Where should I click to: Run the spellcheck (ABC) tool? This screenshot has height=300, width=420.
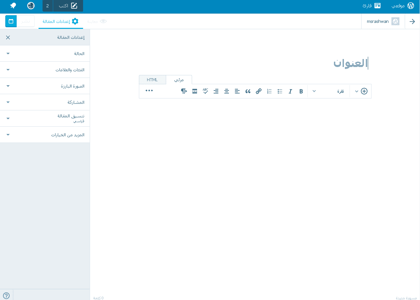pos(205,90)
